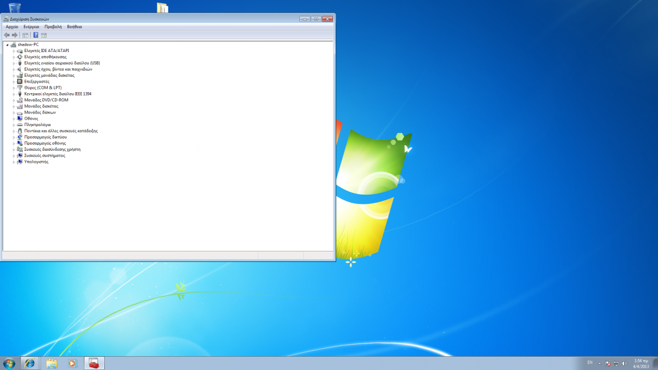Open the Ενέργεια menu
This screenshot has width=658, height=370.
(31, 26)
